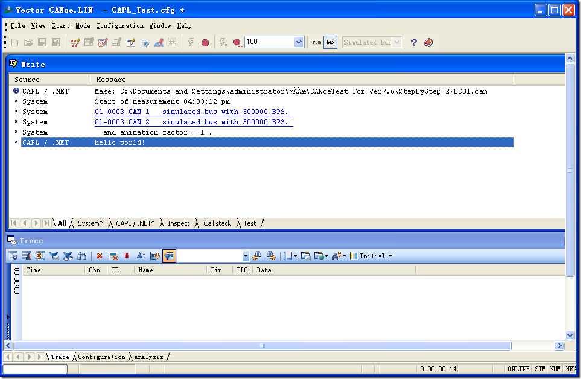581x379 pixels.
Task: Click the Start measurement lightning icon
Action: 191,42
